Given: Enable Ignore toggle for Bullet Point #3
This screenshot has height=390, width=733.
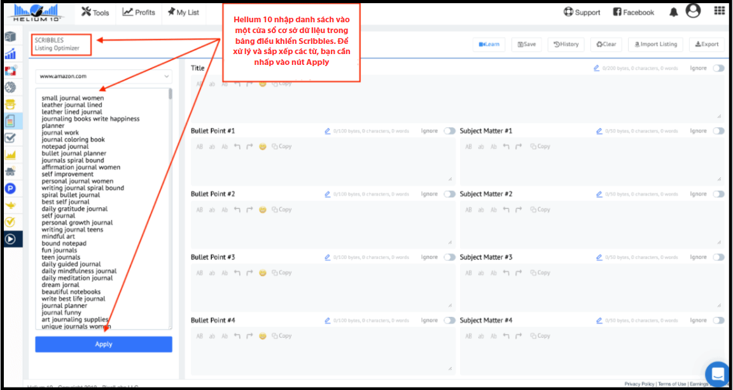Looking at the screenshot, I should (449, 257).
